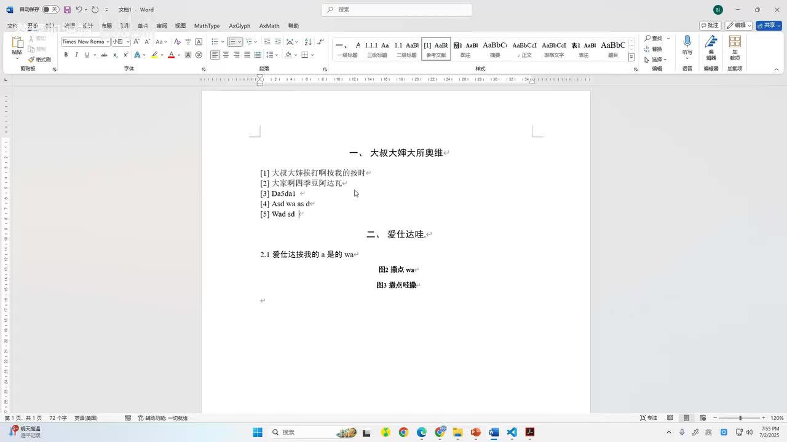Viewport: 787px width, 442px height.
Task: Click the 格式刷 Format Painter button
Action: click(x=39, y=60)
